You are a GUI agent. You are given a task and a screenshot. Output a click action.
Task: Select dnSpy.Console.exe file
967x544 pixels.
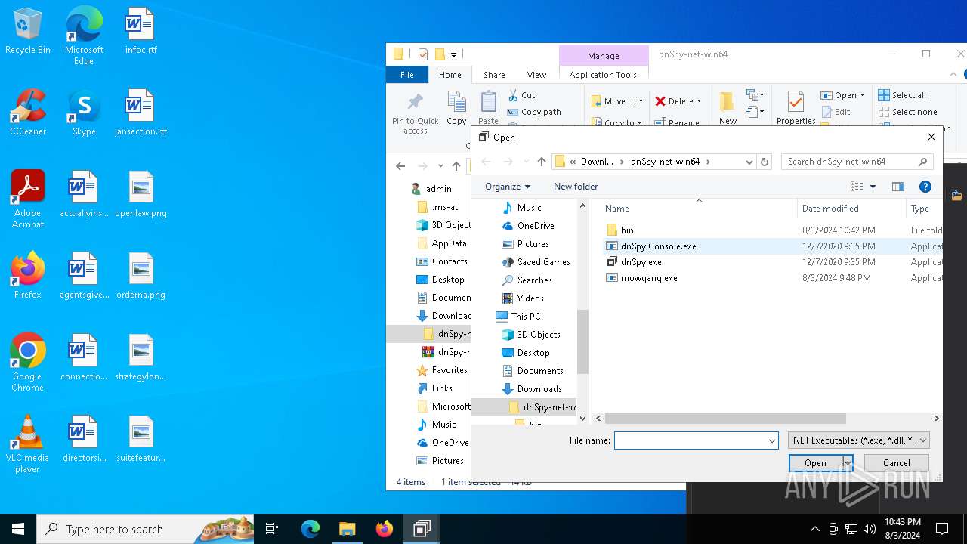[x=659, y=246]
